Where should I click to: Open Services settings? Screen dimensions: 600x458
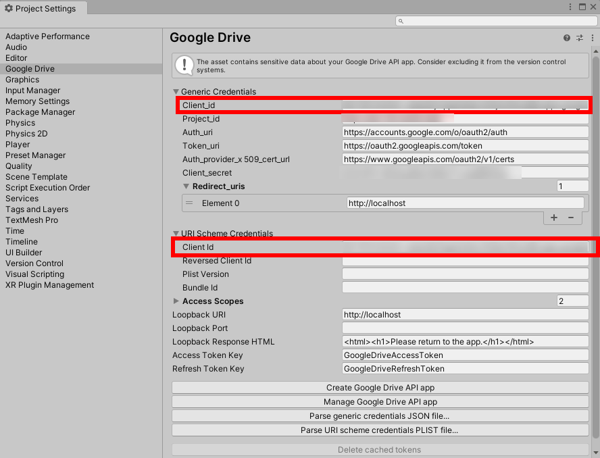click(x=22, y=199)
